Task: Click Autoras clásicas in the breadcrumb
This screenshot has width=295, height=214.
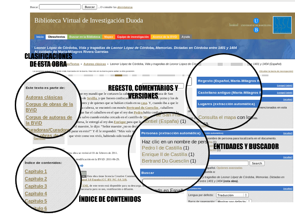Action: pos(94,64)
